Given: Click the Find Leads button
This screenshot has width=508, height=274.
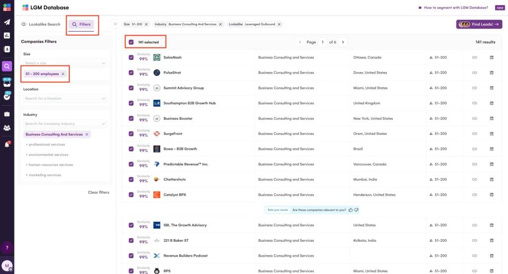Looking at the screenshot, I should pos(479,24).
